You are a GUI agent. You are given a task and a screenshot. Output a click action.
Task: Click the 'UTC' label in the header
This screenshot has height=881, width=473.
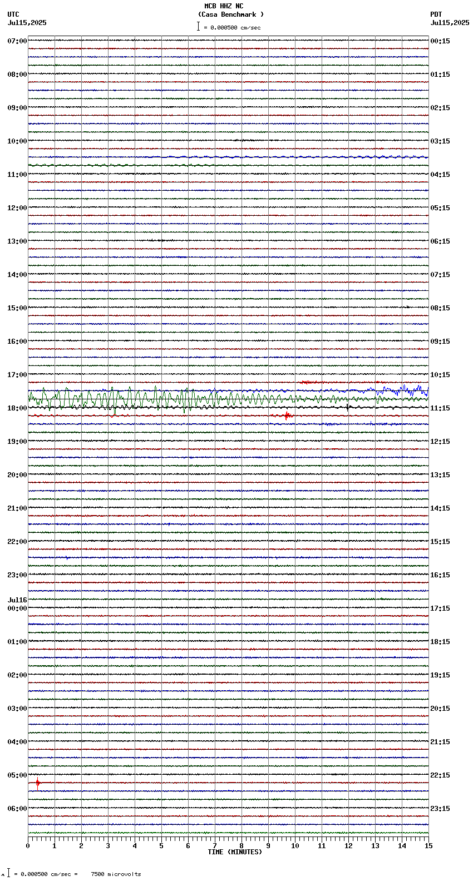13,14
